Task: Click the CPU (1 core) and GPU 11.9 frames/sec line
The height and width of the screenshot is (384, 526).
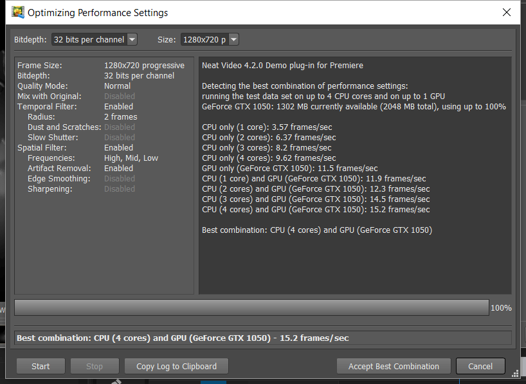Action: (314, 179)
